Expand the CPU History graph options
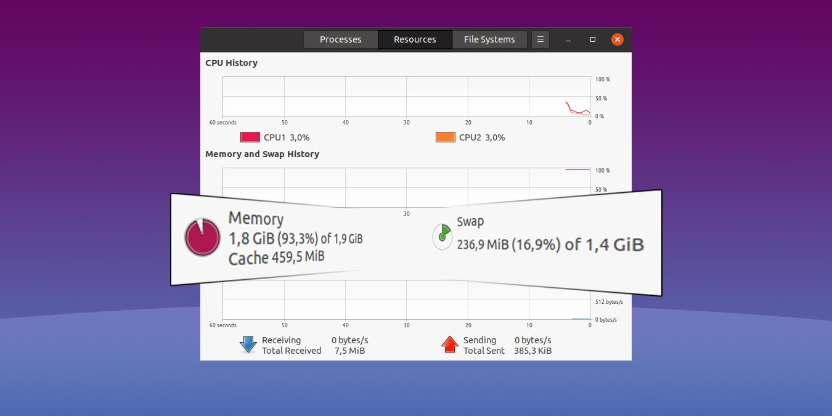The width and height of the screenshot is (832, 416). pos(232,62)
